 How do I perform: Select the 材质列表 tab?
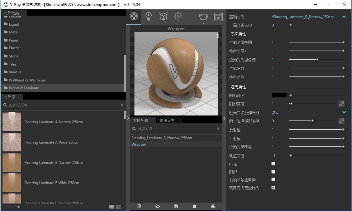tap(141, 120)
